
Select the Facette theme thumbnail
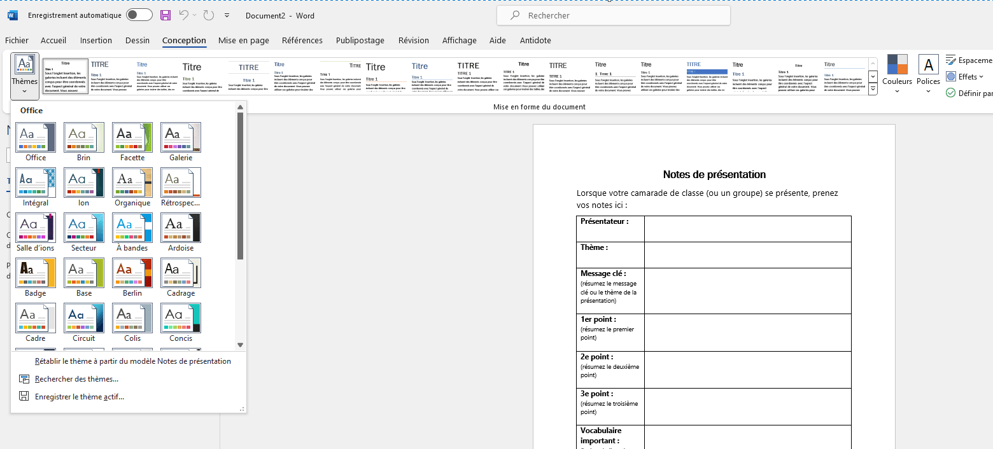(x=132, y=137)
